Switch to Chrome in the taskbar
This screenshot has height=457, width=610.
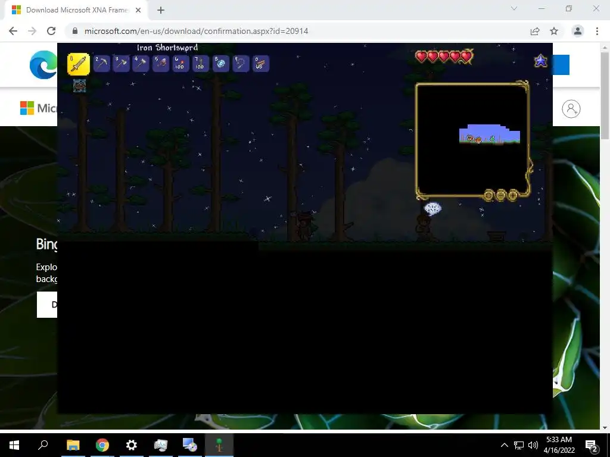click(x=102, y=445)
